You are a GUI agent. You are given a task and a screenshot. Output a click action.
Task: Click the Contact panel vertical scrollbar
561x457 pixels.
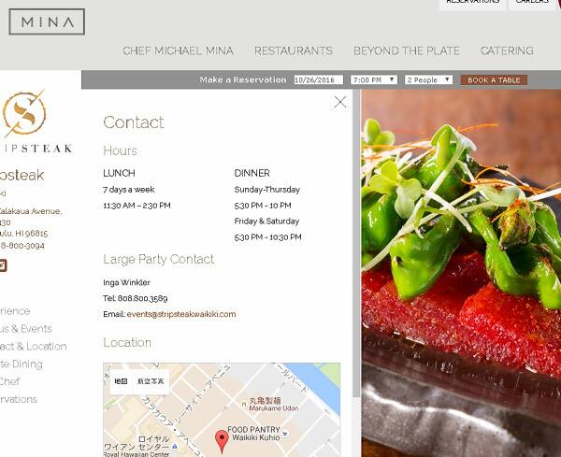pos(356,243)
